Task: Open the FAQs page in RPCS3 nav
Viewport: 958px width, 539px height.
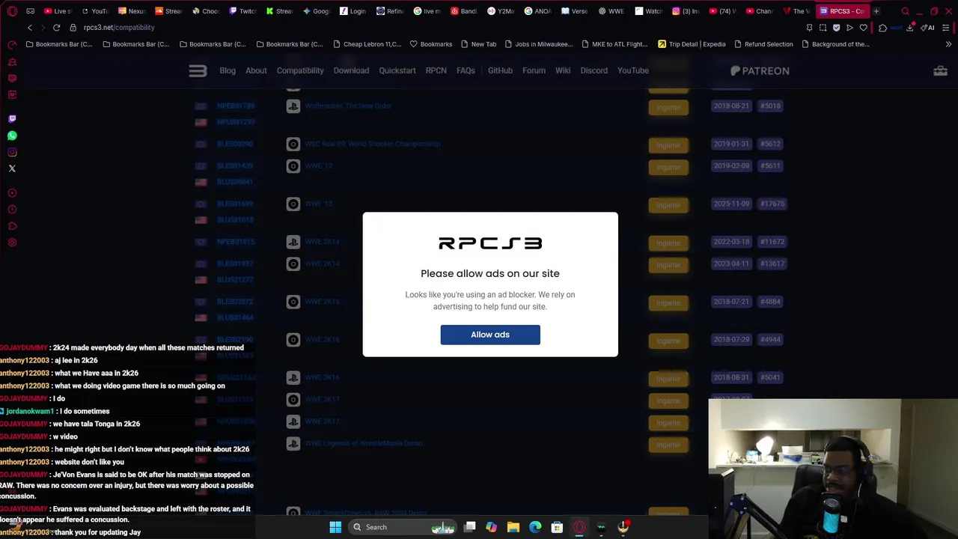Action: tap(466, 70)
